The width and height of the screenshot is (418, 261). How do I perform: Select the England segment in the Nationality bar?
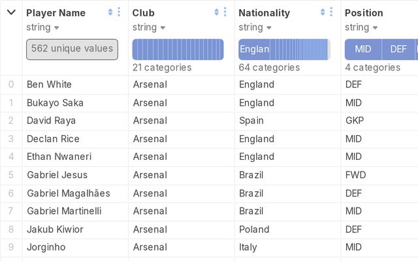[x=254, y=49]
